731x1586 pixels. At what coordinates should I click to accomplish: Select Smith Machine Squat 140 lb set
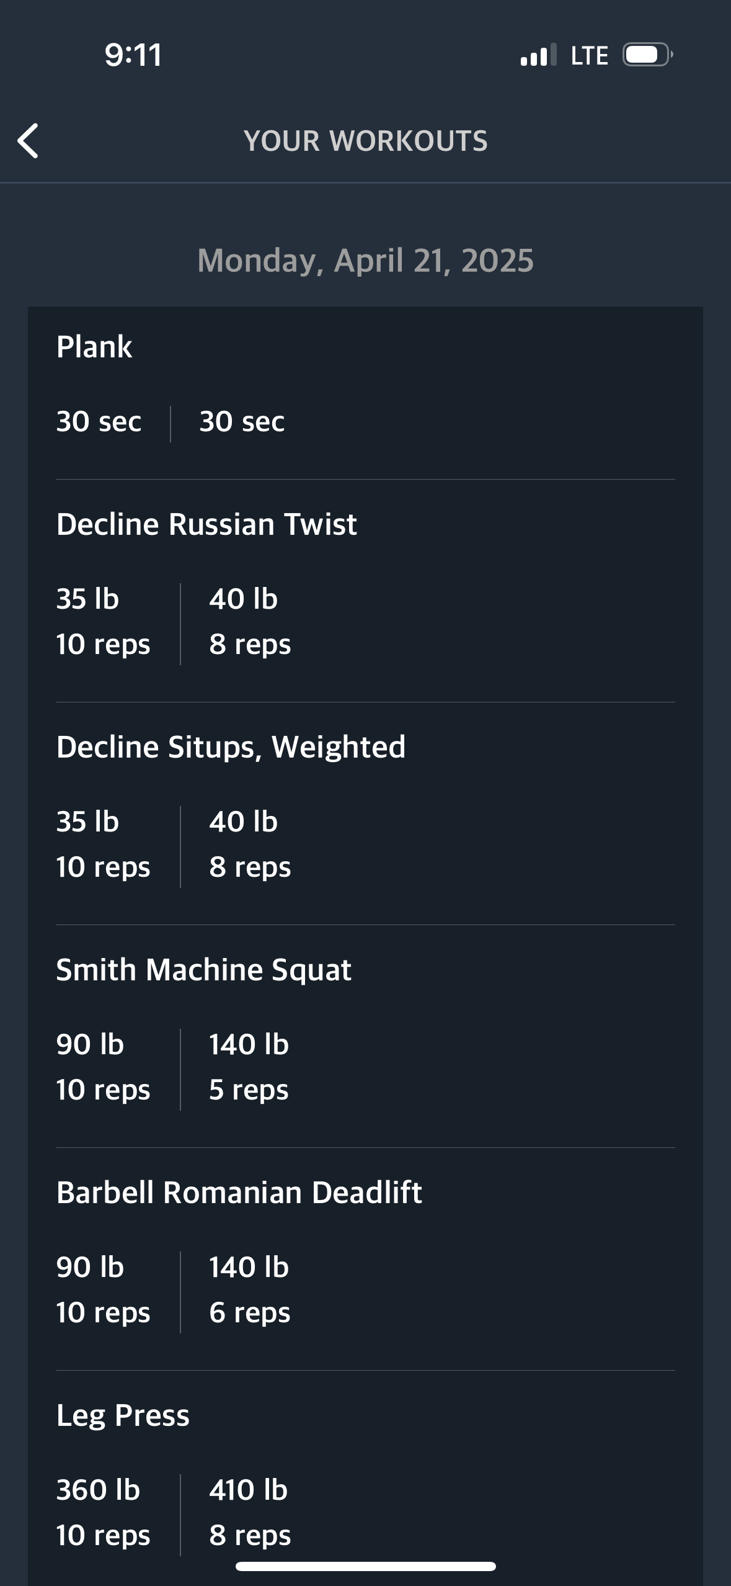point(249,1067)
